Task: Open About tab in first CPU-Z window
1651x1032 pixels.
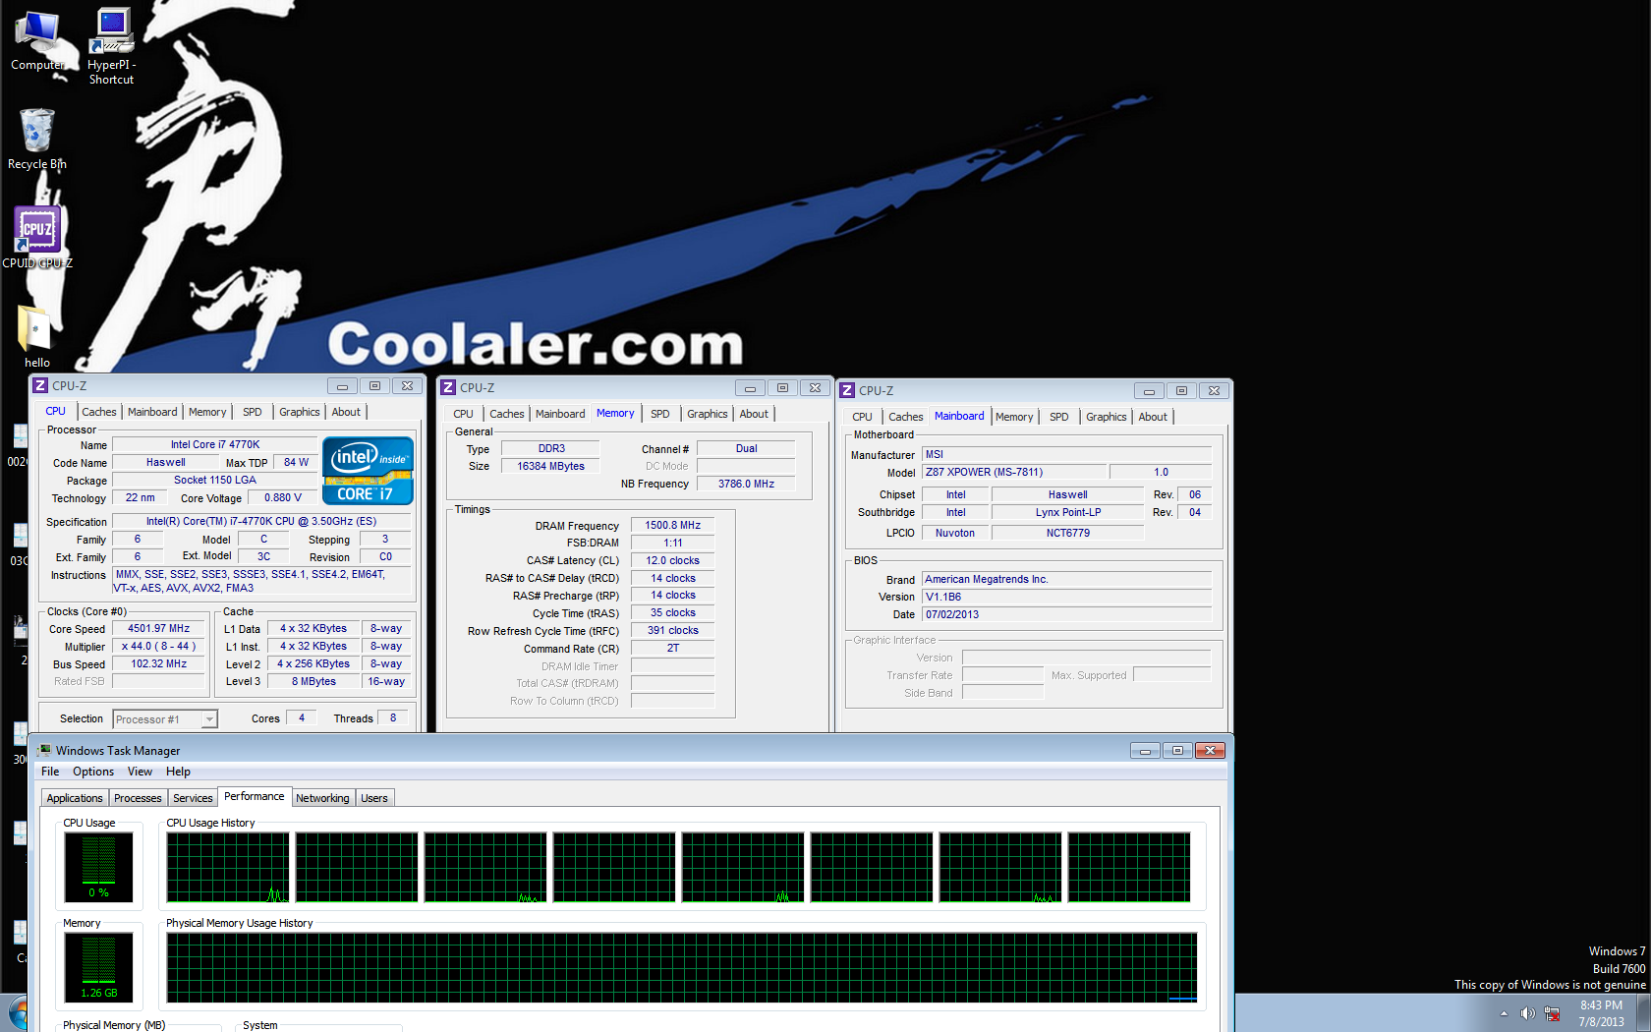Action: click(x=346, y=412)
